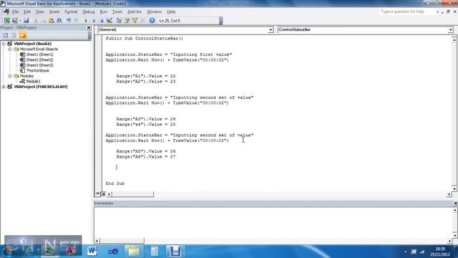Switch to Procedure View button
Screen dimensions: 458x258
tap(98, 194)
